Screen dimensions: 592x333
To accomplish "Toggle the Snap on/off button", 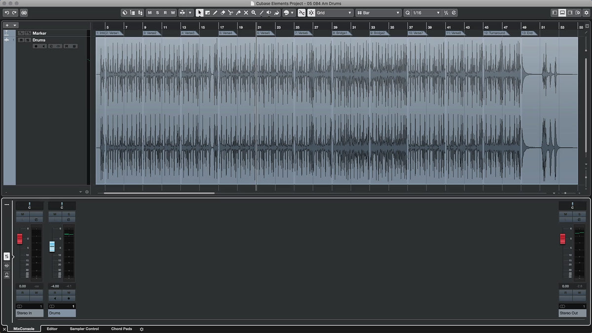I will [301, 13].
